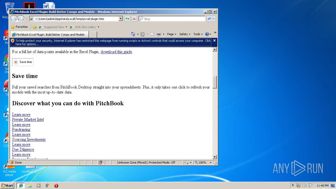Open search provider dropdown arrow
The height and width of the screenshot is (189, 336).
tap(214, 19)
